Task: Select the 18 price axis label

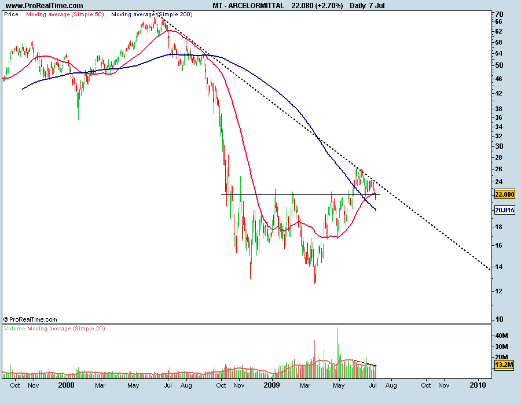Action: [499, 227]
